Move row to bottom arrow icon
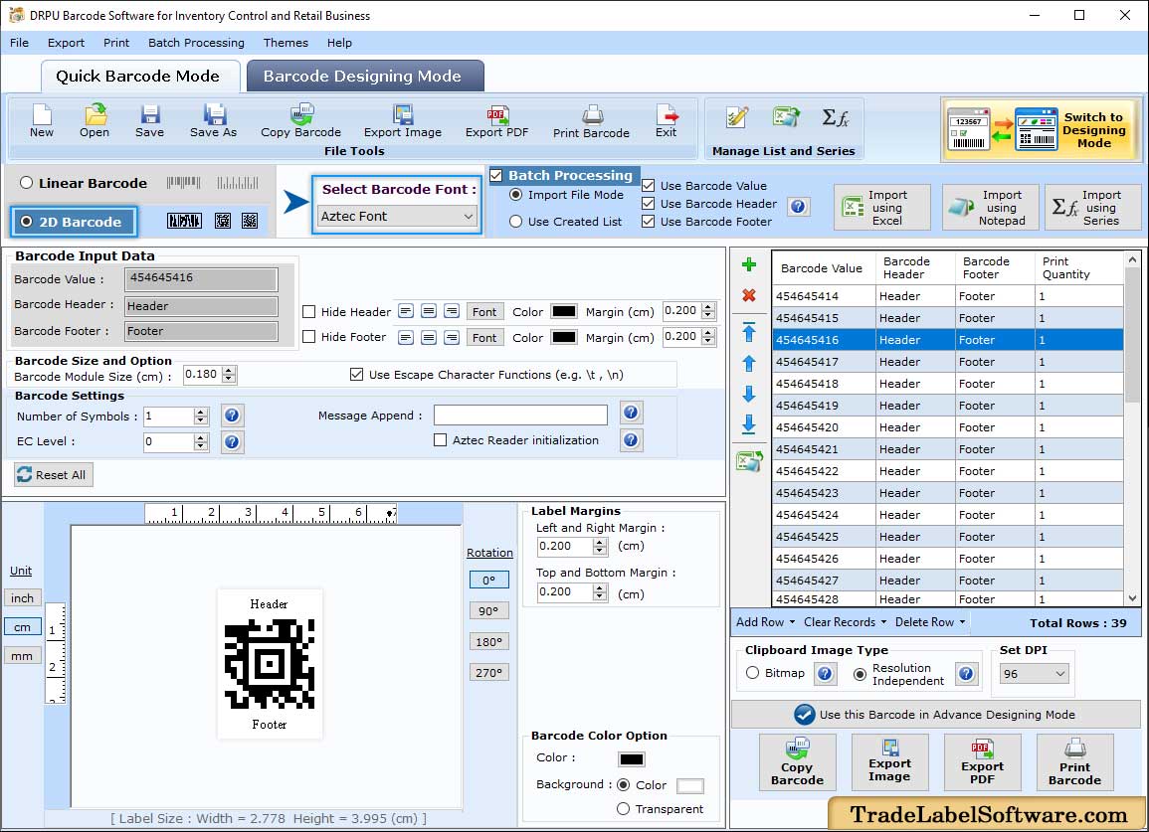Image resolution: width=1149 pixels, height=832 pixels. [x=749, y=424]
